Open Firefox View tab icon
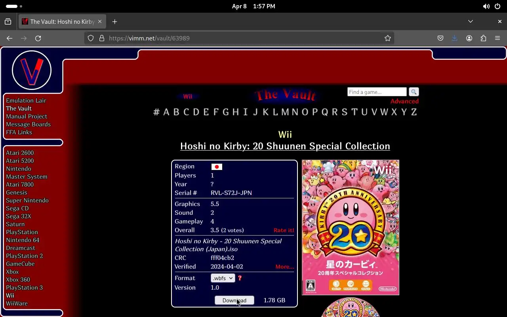 click(8, 21)
